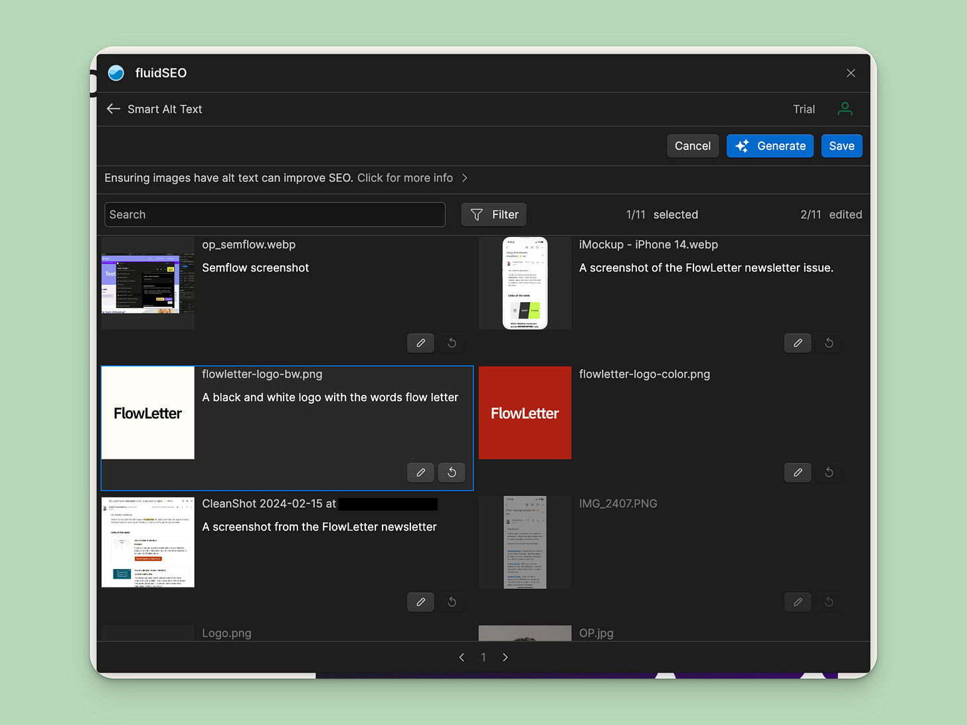Image resolution: width=967 pixels, height=725 pixels.
Task: Click the page number 1 indicator
Action: click(x=483, y=657)
